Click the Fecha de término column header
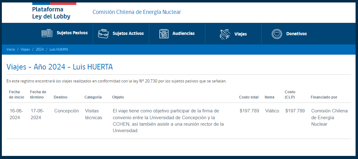 pyautogui.click(x=38, y=94)
